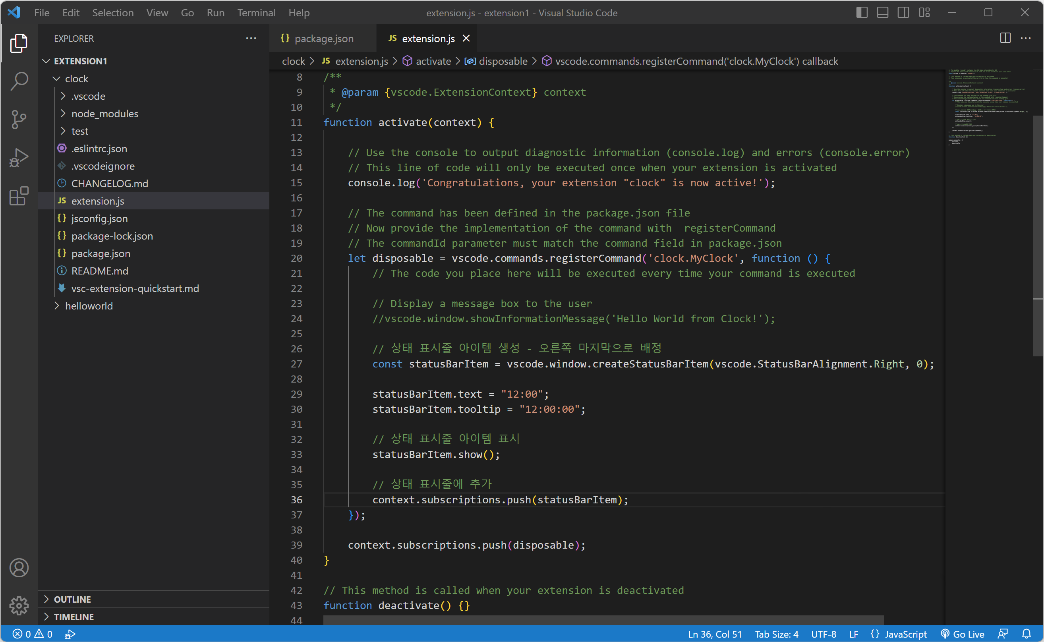Open README.md in explorer
The height and width of the screenshot is (642, 1044).
(x=99, y=271)
